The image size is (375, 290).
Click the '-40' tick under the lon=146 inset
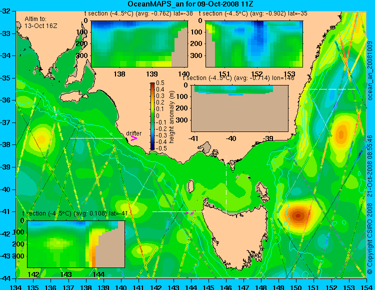point(231,138)
